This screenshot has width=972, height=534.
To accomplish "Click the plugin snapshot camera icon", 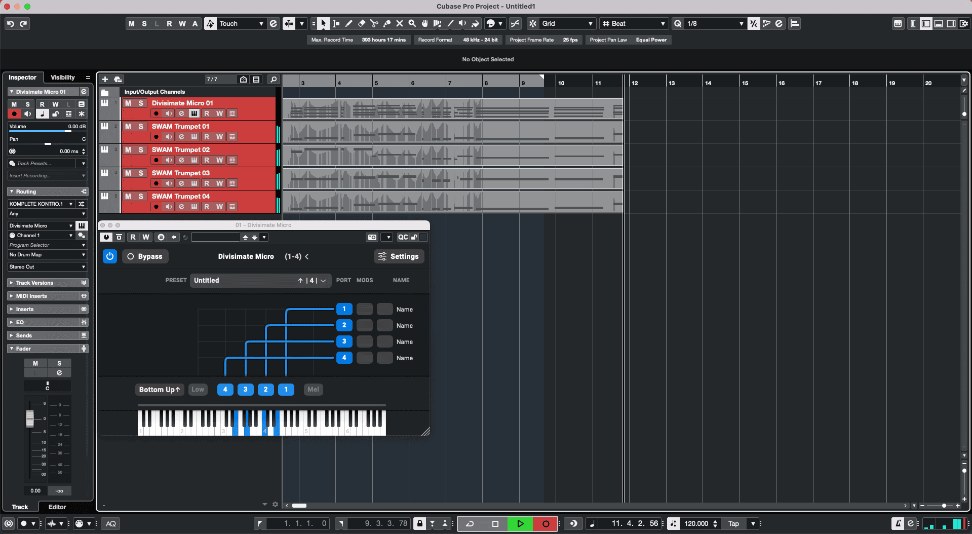I will point(372,237).
